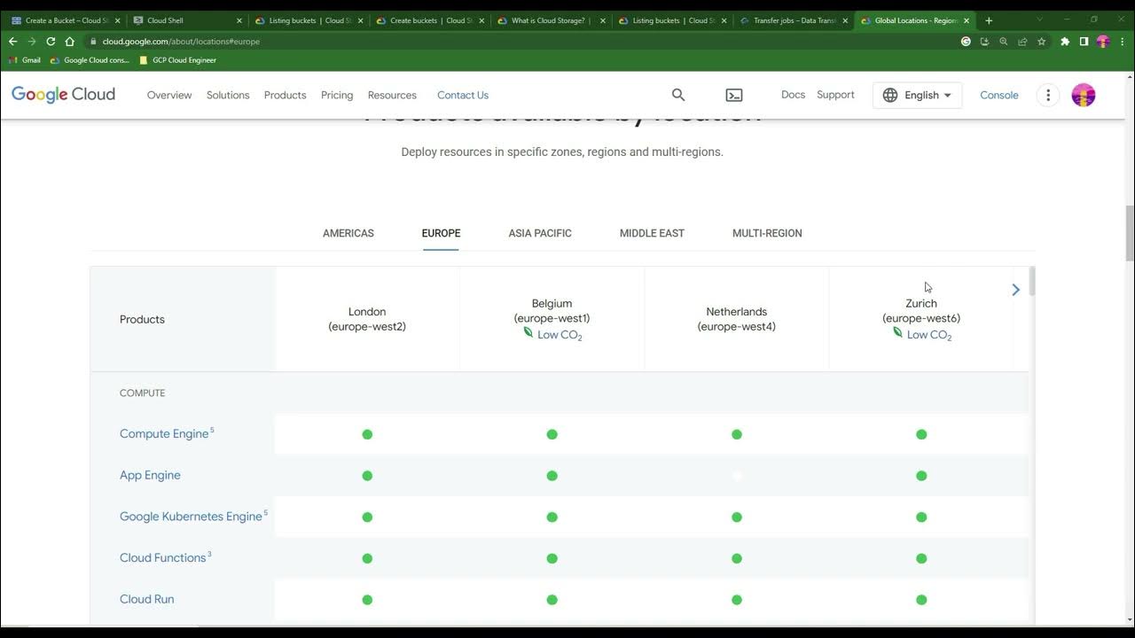Click the Contact Us link
Image resolution: width=1135 pixels, height=638 pixels.
(463, 95)
